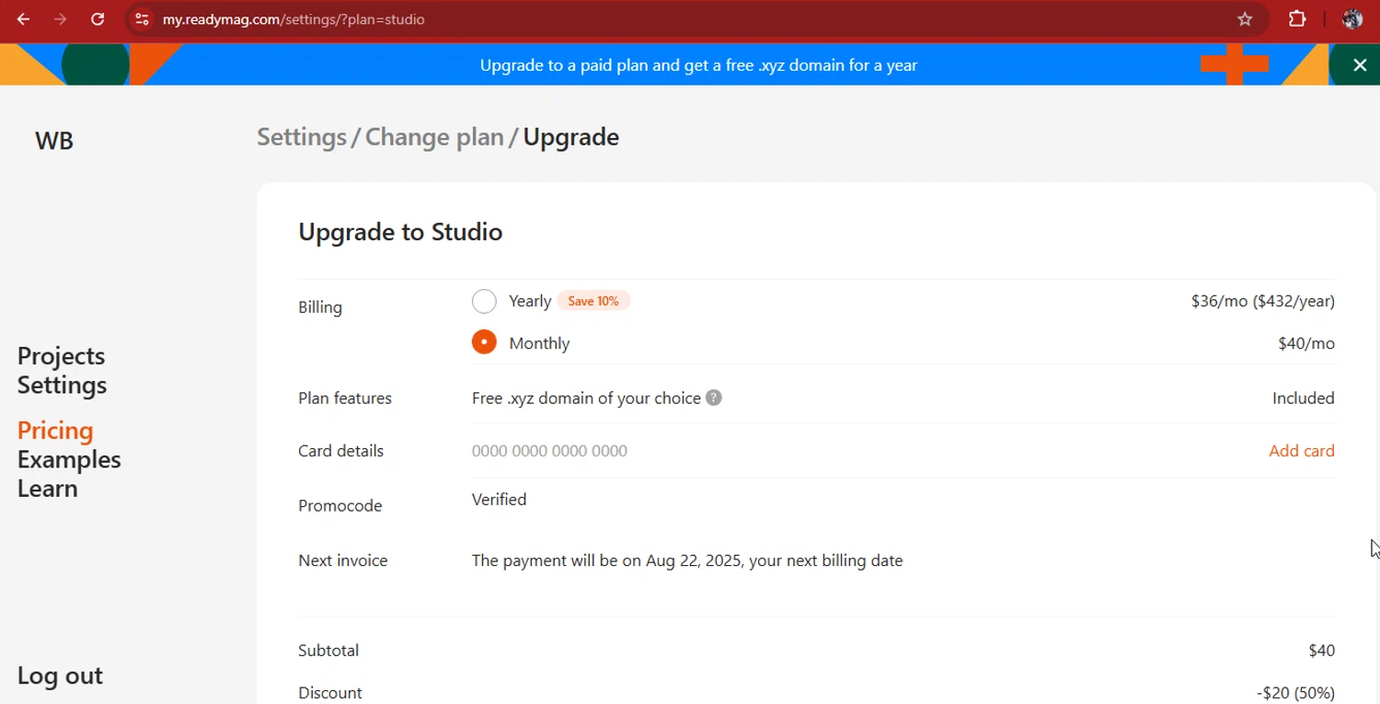Dismiss the upgrade promo banner
The width and height of the screenshot is (1380, 704).
[1360, 64]
